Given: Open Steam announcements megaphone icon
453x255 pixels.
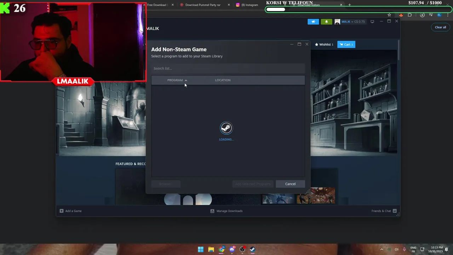Looking at the screenshot, I should (313, 22).
